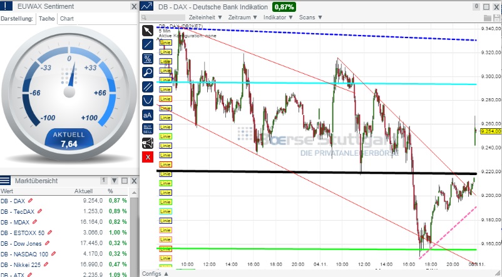Click the chart window line-chart icon
This screenshot has width=502, height=277.
tap(146, 6)
